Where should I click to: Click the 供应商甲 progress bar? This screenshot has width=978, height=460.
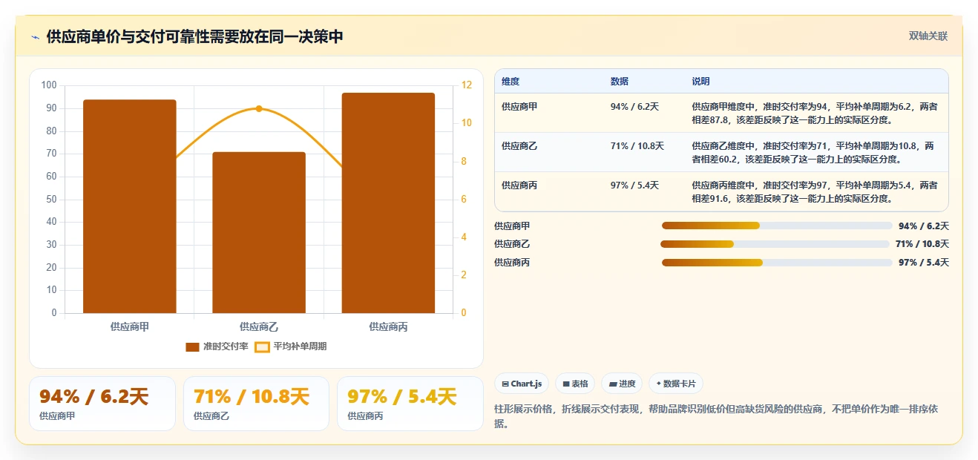777,226
